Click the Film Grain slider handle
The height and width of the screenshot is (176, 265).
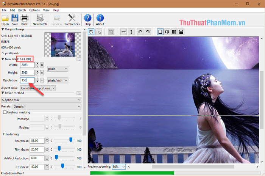pos(59,148)
